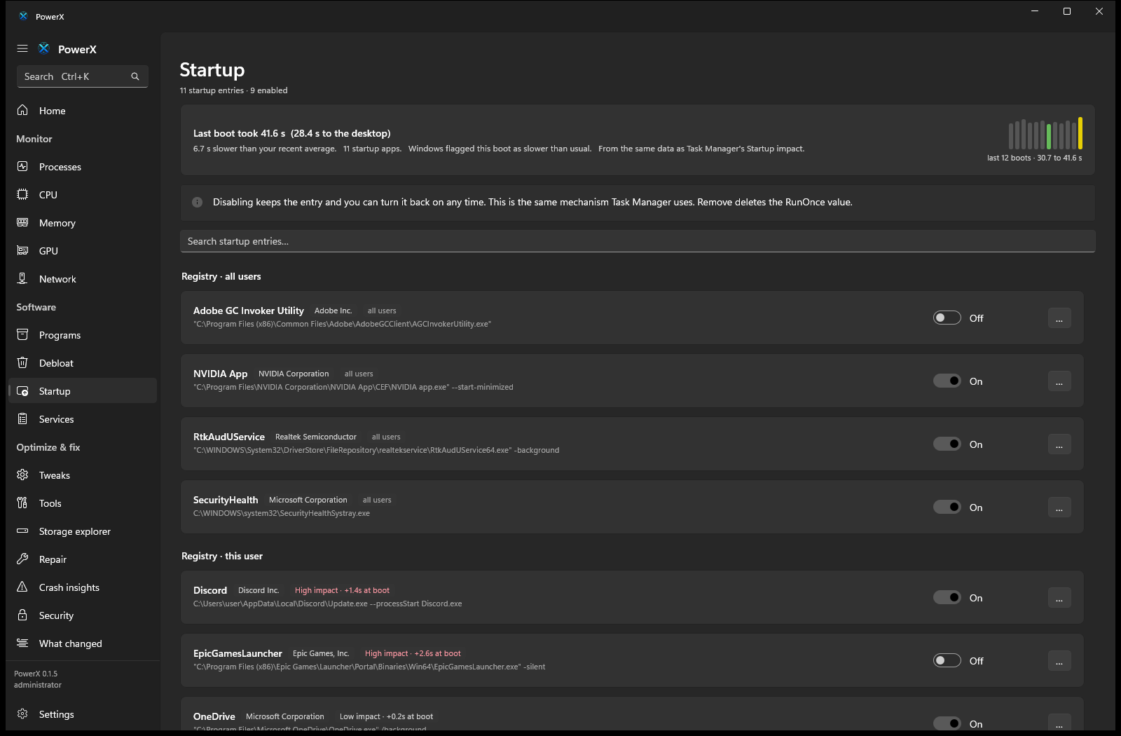Click the NVIDIA Corporation publisher text

[x=294, y=374]
